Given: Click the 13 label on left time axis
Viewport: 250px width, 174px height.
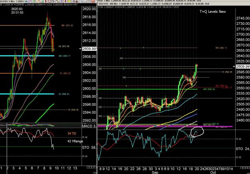Looking at the screenshot, I should (x=75, y=168).
